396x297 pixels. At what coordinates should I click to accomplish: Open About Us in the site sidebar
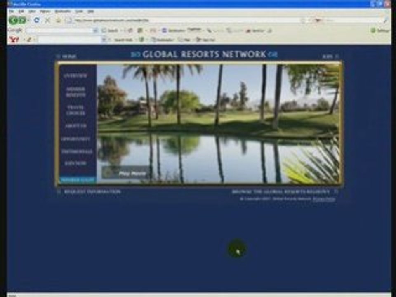[75, 126]
